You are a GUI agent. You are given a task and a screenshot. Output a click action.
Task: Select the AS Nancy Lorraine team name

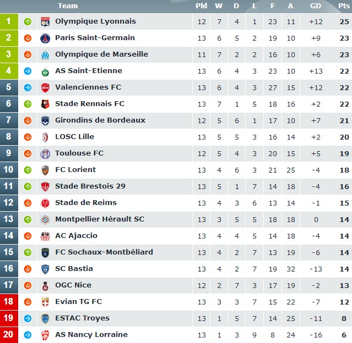(x=91, y=335)
